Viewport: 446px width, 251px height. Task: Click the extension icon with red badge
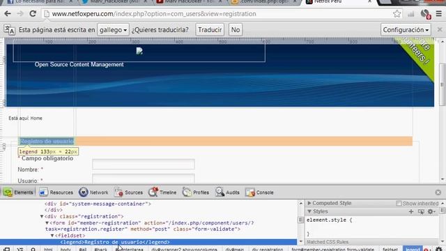click(426, 14)
